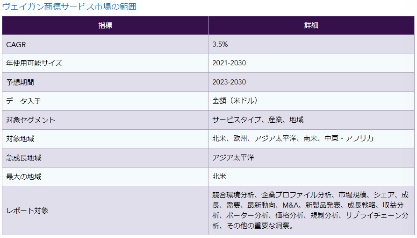The image size is (417, 238).
Task: Click the 急成長地域 label cell
Action: 24,158
